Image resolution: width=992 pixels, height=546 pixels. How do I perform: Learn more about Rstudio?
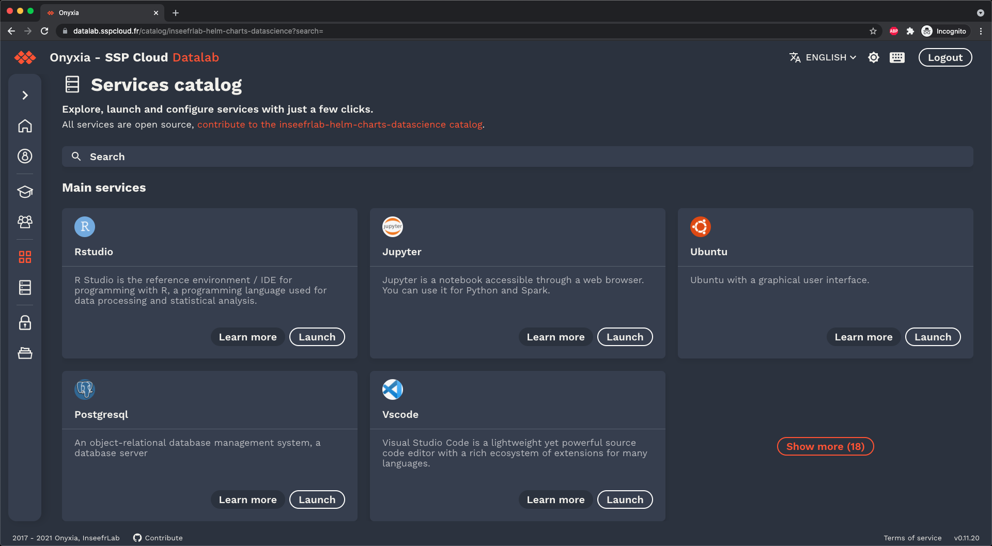(x=247, y=337)
